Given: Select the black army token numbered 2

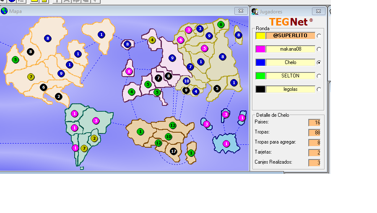Looking at the screenshot, I should (x=58, y=96).
